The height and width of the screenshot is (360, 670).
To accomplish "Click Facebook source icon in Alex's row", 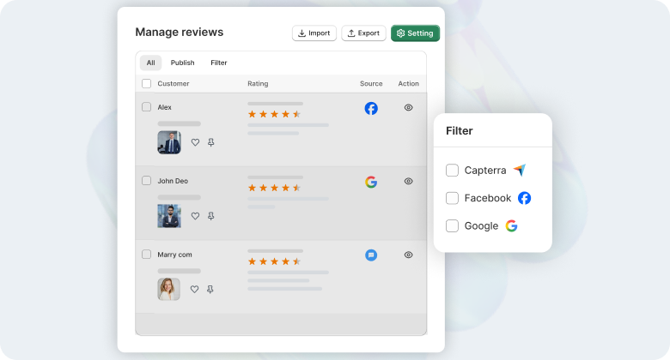I will [x=371, y=108].
